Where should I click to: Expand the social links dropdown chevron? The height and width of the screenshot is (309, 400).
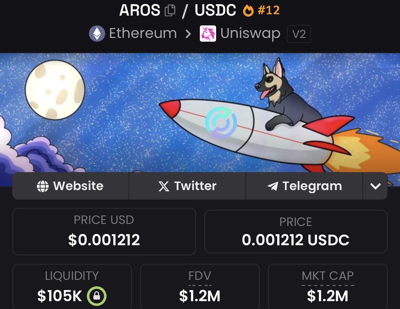[x=375, y=186]
